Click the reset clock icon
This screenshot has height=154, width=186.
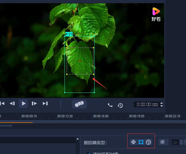click(120, 105)
